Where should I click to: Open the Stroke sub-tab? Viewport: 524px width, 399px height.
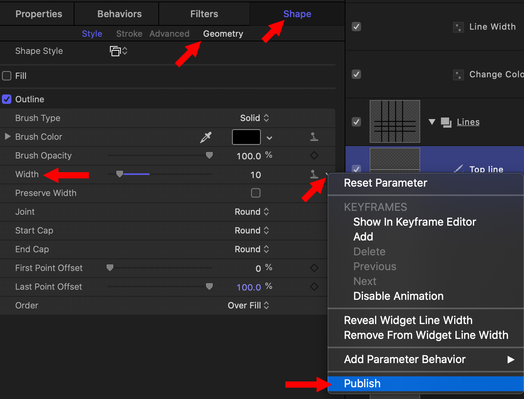point(129,34)
